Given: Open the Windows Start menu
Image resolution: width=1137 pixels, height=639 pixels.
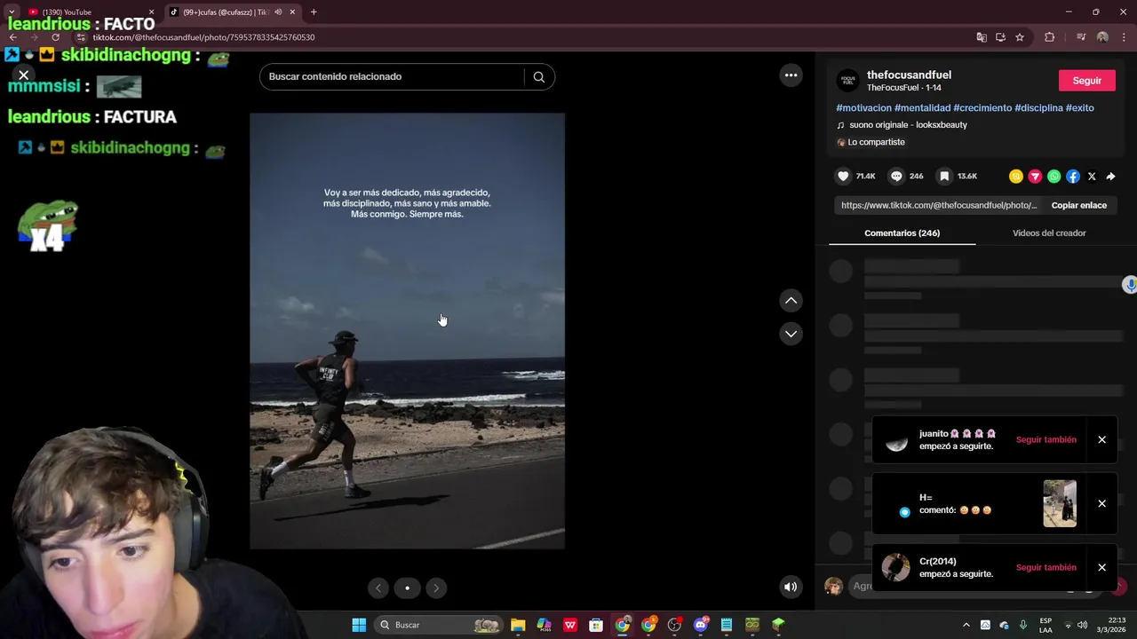Looking at the screenshot, I should click(359, 625).
